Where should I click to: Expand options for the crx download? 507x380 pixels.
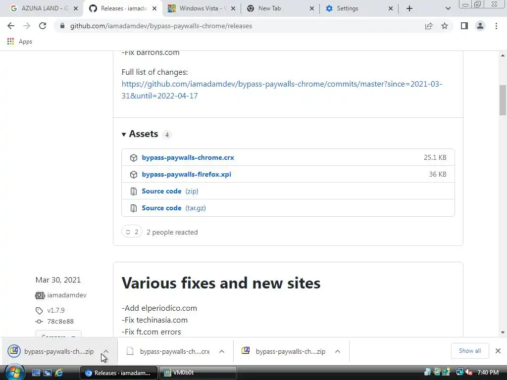tap(222, 351)
